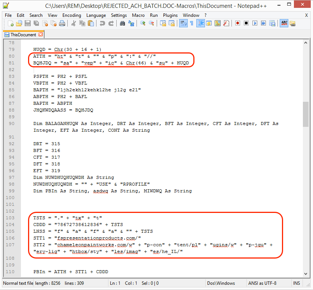Open the Edit menu
This screenshot has height=290, width=313.
[20, 15]
